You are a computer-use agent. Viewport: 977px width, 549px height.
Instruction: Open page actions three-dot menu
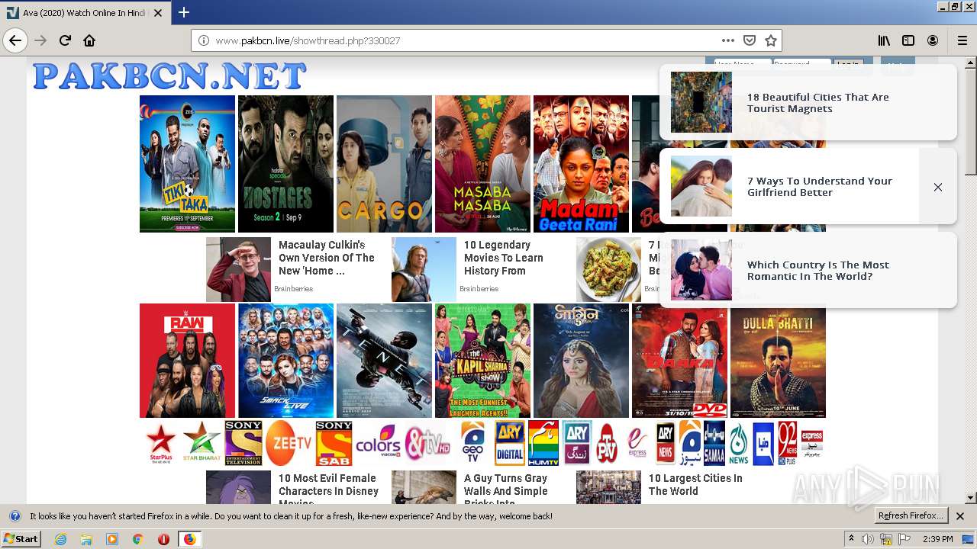tap(728, 40)
